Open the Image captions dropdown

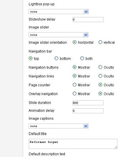pyautogui.click(x=59, y=126)
